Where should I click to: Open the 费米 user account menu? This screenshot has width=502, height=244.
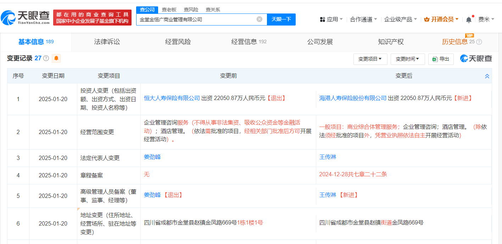(486, 19)
